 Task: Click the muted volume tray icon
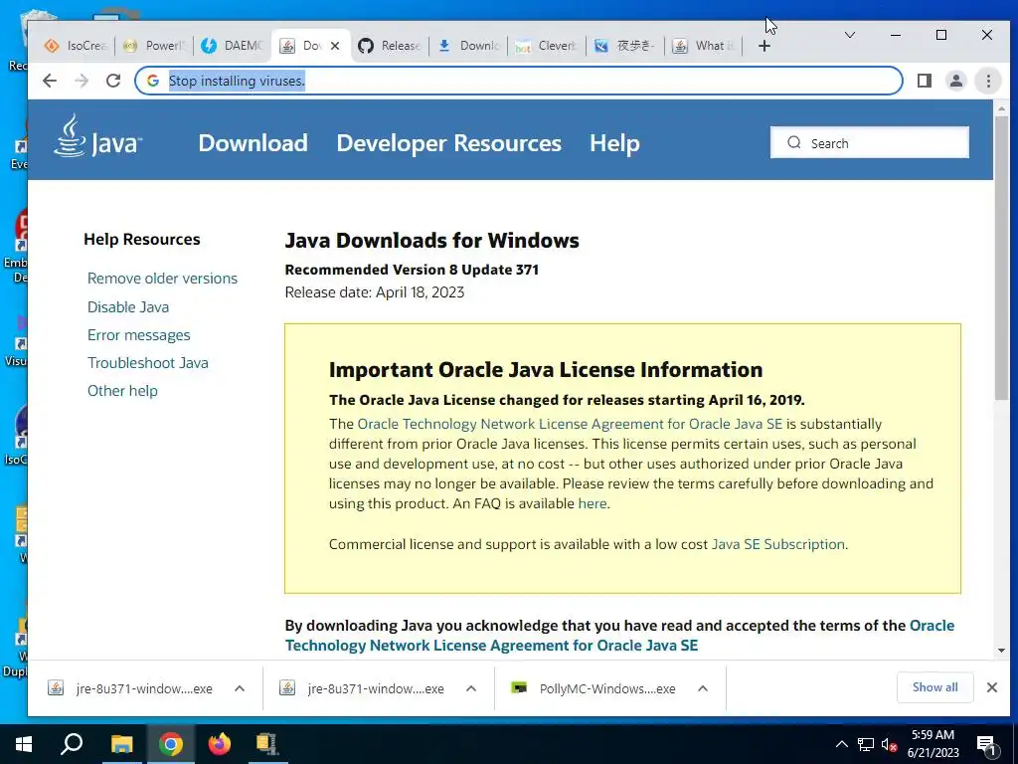pyautogui.click(x=889, y=744)
